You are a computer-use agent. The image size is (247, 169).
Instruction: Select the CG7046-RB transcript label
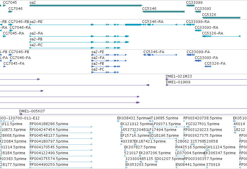19,22
